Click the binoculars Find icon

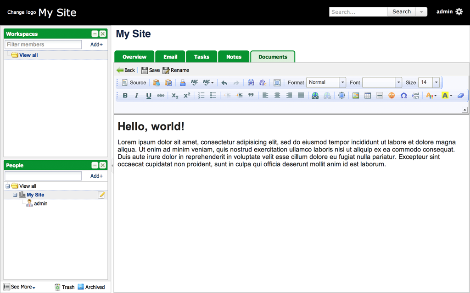click(x=251, y=82)
